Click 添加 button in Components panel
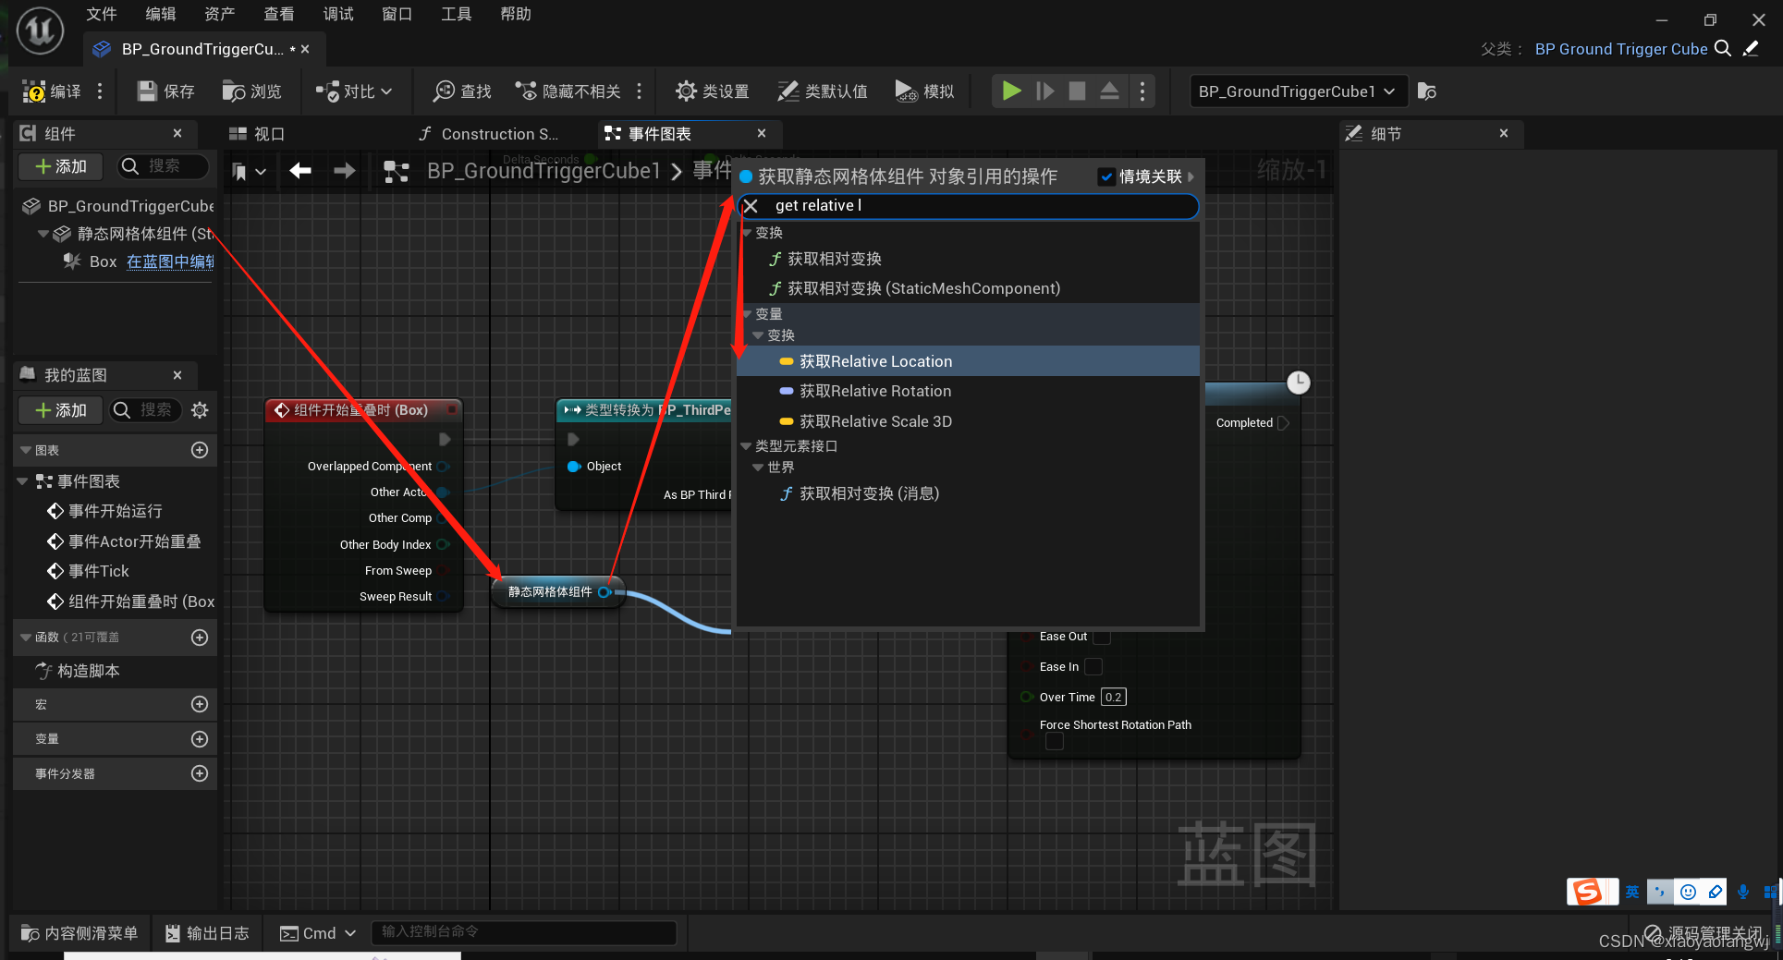 tap(61, 166)
